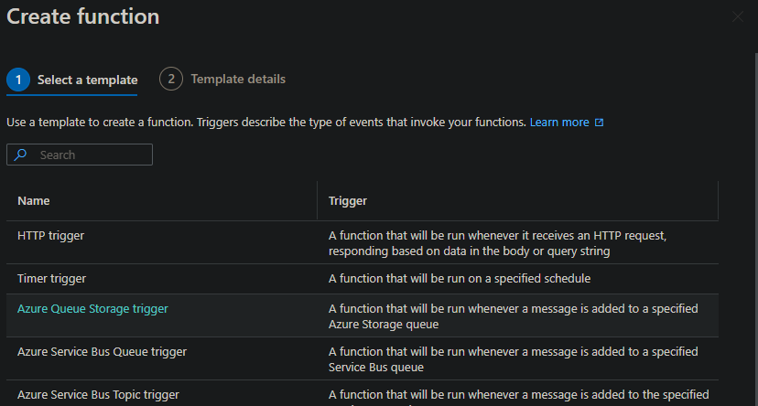
Task: Click the step 2 circle badge
Action: point(171,79)
